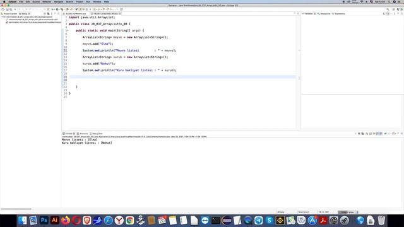
Task: Switch to the Expressions tab
Action: (x=339, y=14)
